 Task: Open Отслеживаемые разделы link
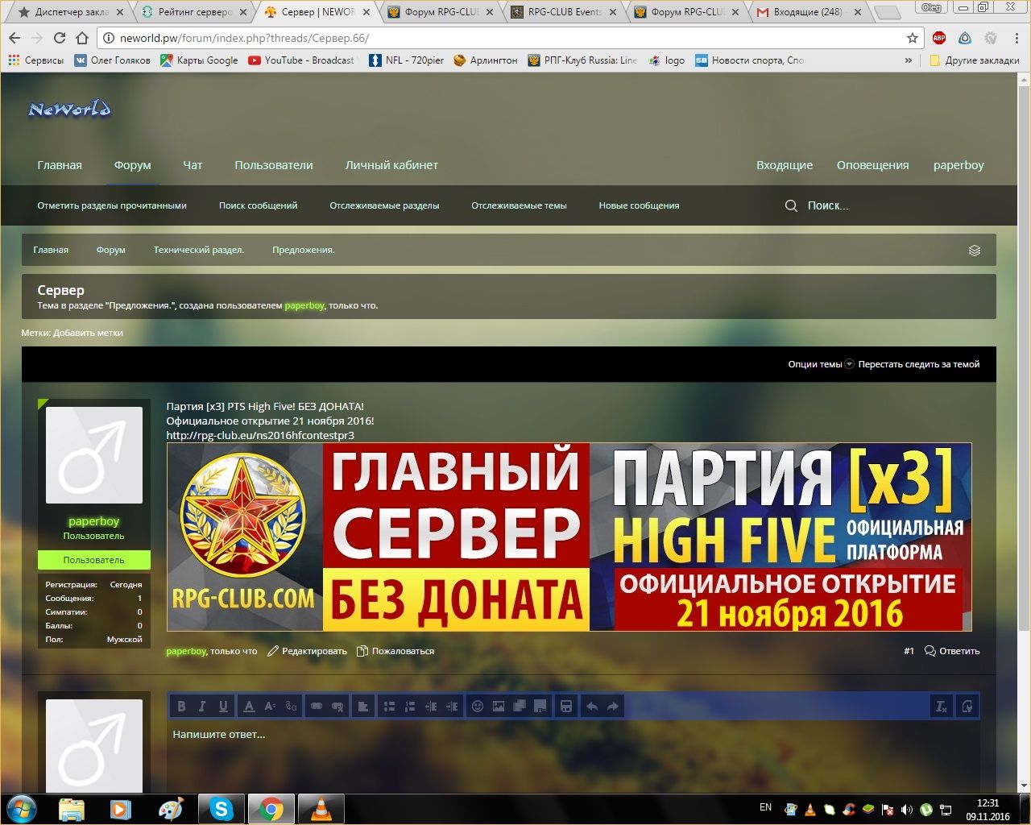384,205
